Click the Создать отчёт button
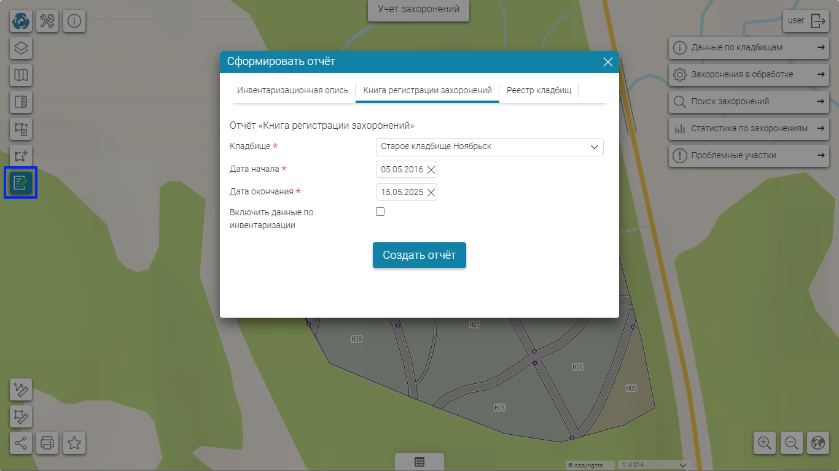Image resolution: width=839 pixels, height=471 pixels. (419, 255)
